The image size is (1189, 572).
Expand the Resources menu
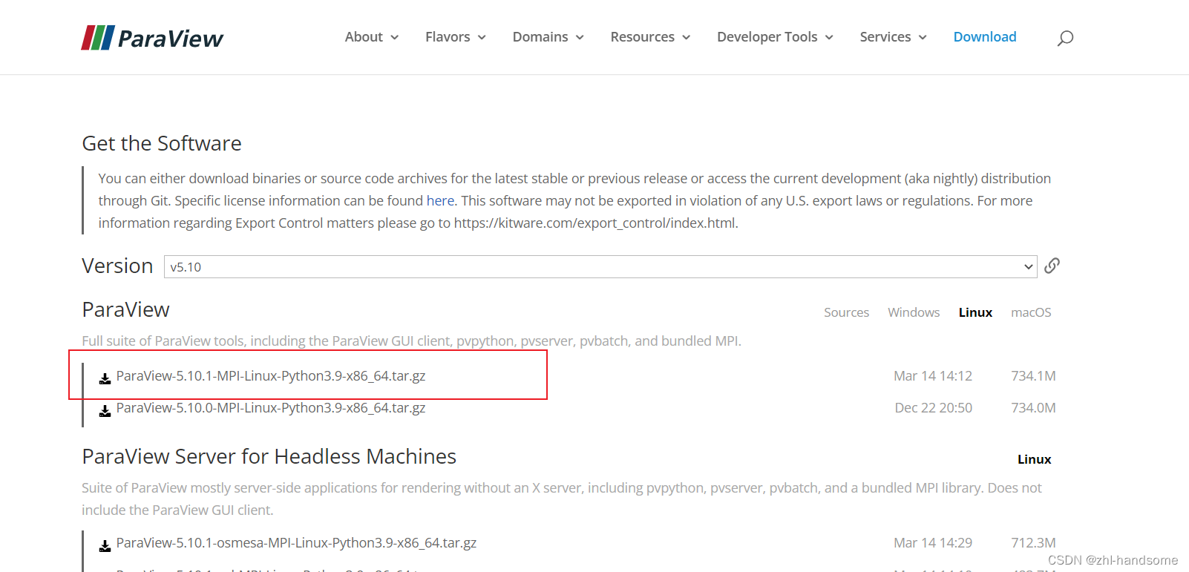coord(651,37)
